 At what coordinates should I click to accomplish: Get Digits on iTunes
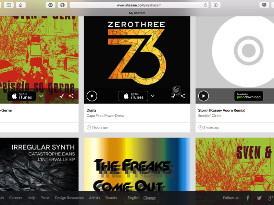pyautogui.click(x=133, y=96)
